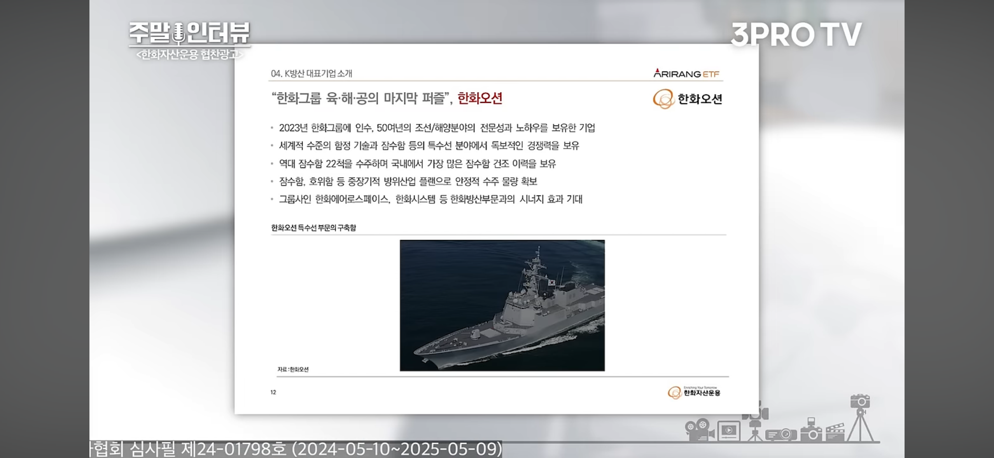994x458 pixels.
Task: Click the '한화오션 특수선 부문의 구축함' caption
Action: (313, 228)
